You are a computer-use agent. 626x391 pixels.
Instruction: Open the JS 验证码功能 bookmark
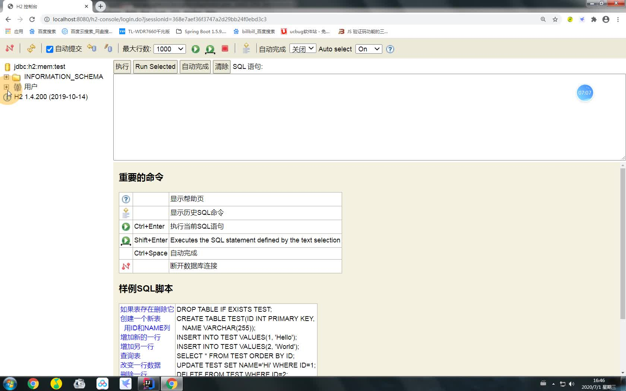click(x=363, y=32)
